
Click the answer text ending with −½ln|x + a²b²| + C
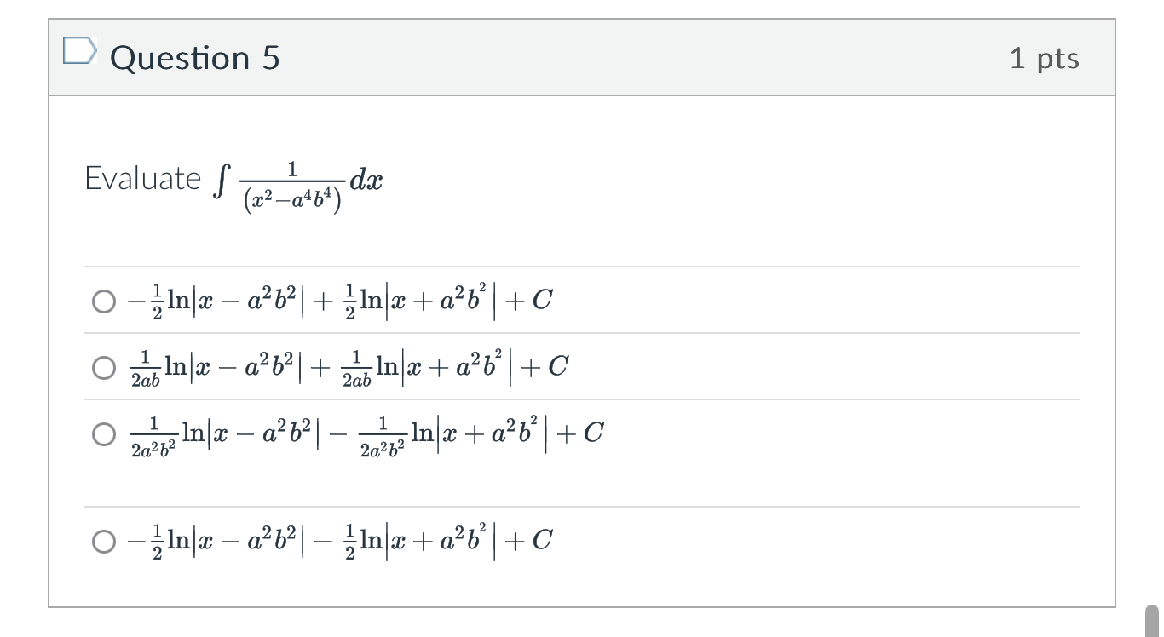click(337, 540)
